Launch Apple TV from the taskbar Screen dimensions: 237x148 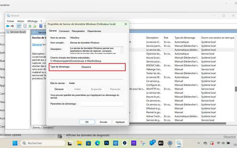point(161,143)
